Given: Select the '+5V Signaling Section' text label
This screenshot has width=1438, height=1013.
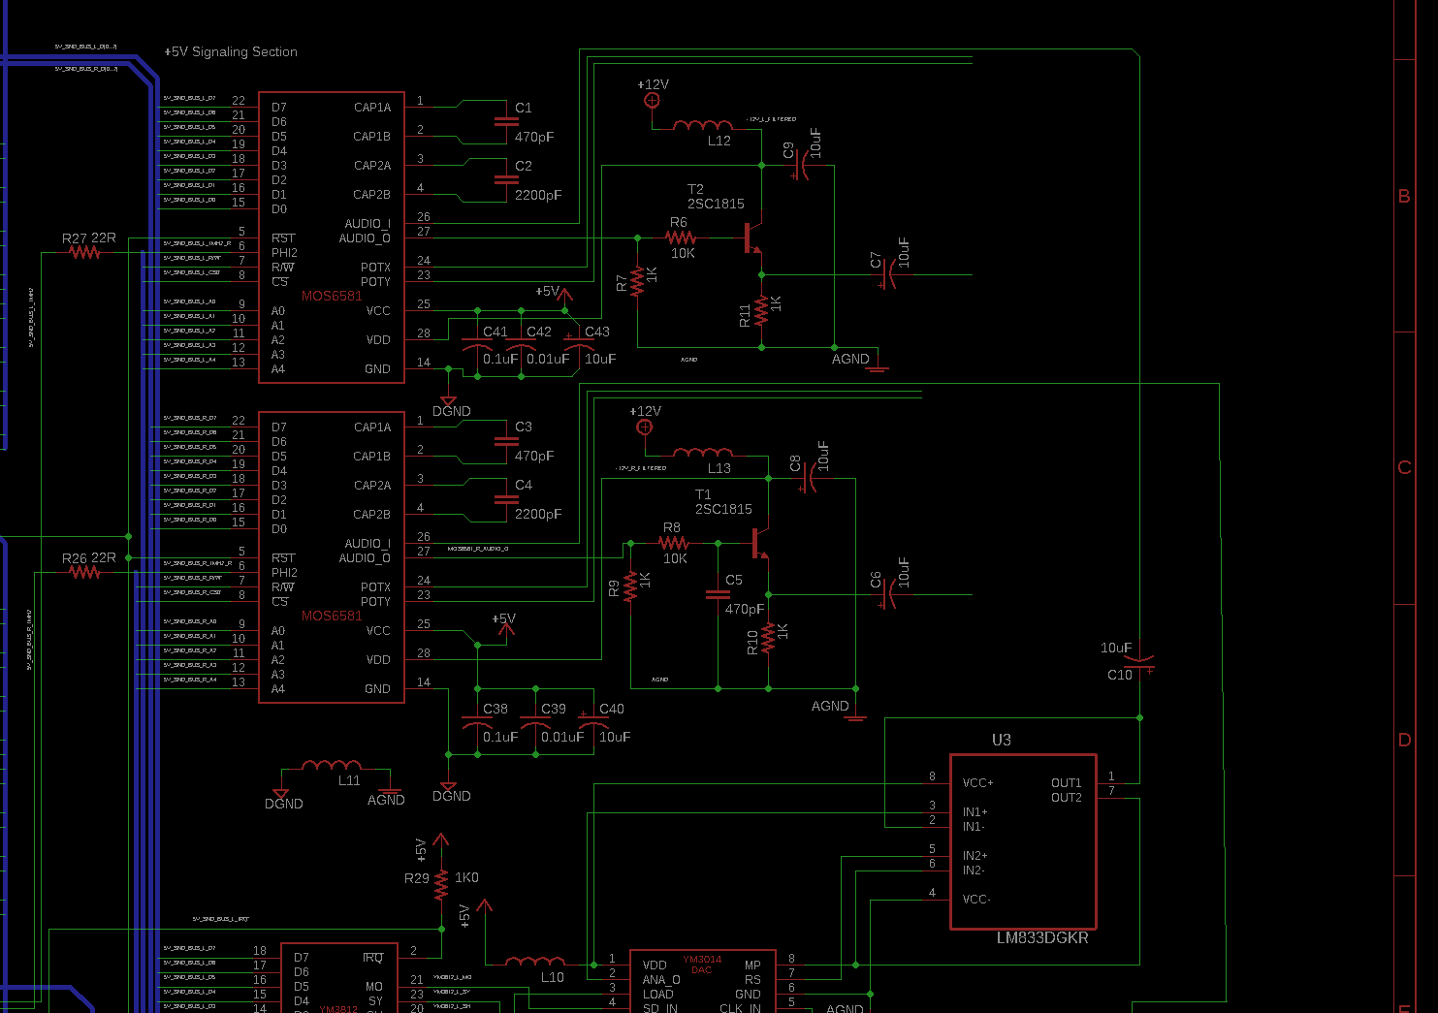Looking at the screenshot, I should pos(231,52).
